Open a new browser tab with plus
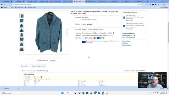 click(x=147, y=2)
